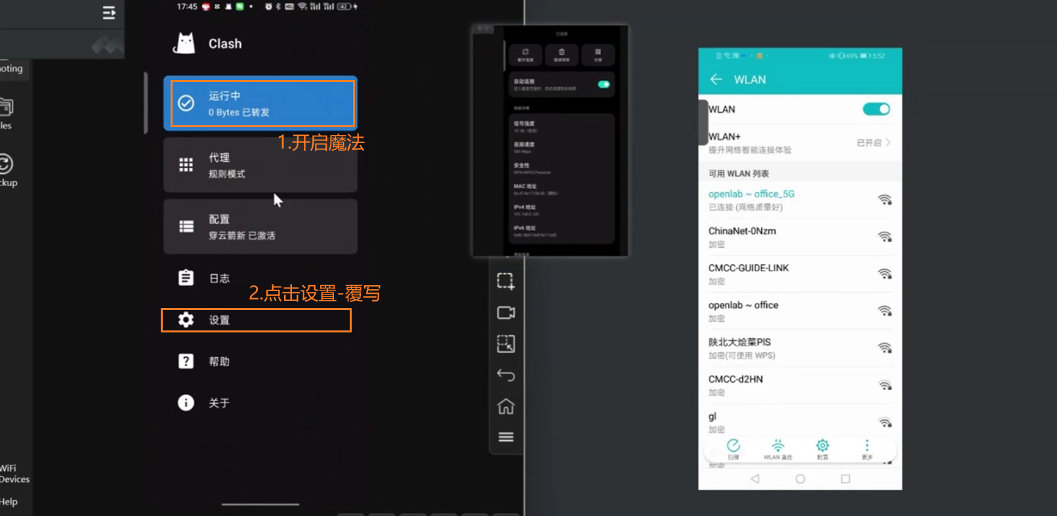1057x516 pixels.
Task: Select the gl network
Action: 800,422
